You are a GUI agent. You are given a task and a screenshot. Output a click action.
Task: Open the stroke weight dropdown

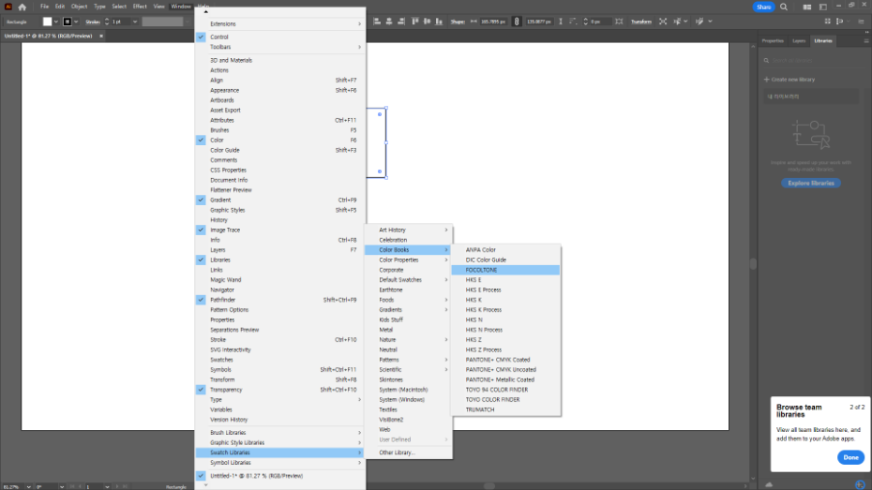point(135,22)
